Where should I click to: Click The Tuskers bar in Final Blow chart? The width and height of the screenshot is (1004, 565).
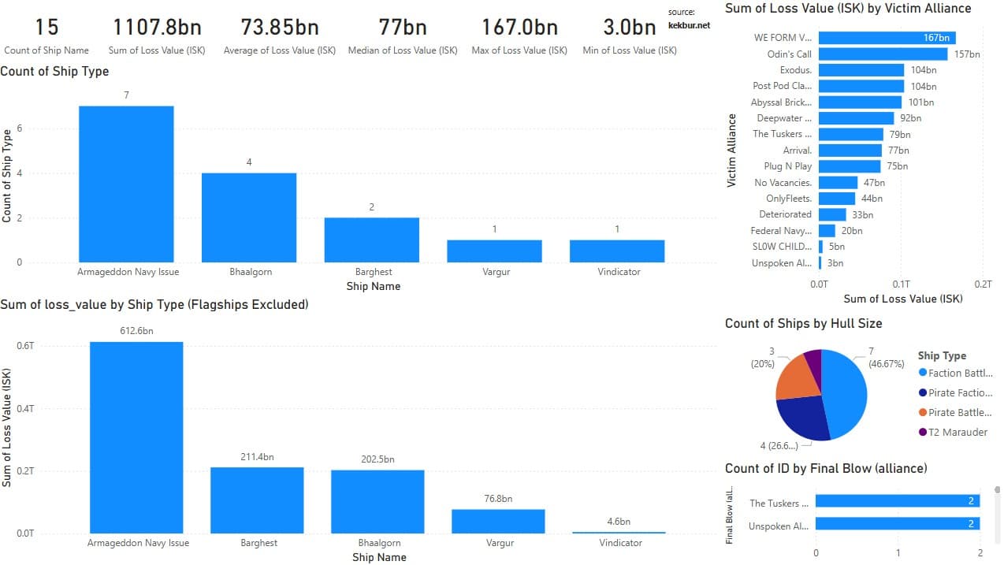pos(897,502)
